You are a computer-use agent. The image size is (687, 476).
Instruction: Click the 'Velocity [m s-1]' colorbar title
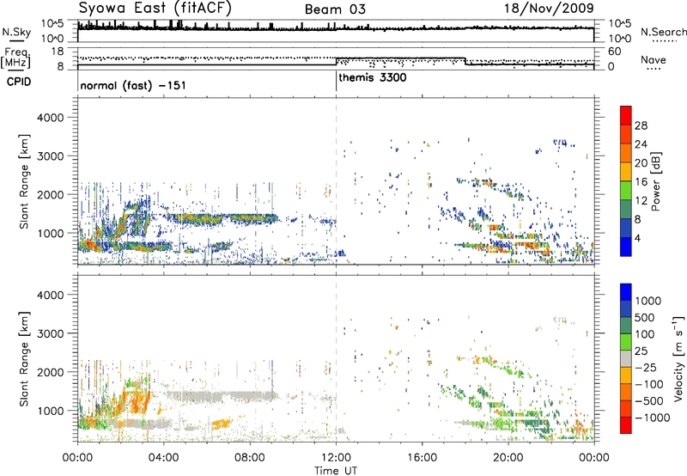[678, 358]
